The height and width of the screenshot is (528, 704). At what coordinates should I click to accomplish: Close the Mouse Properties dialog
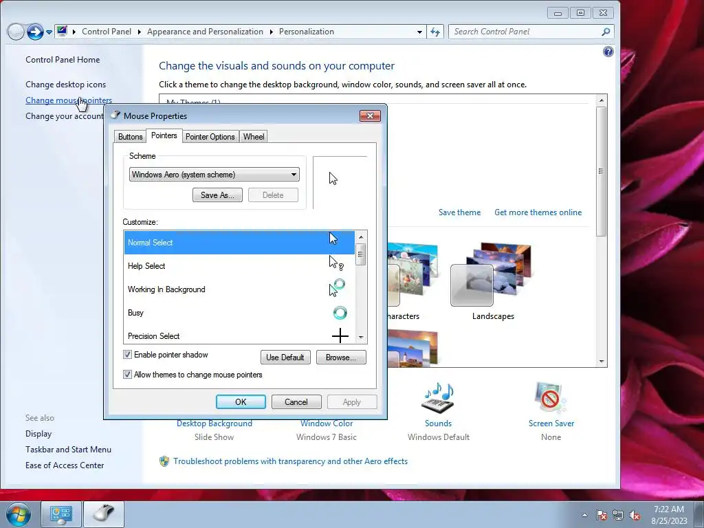pos(370,115)
